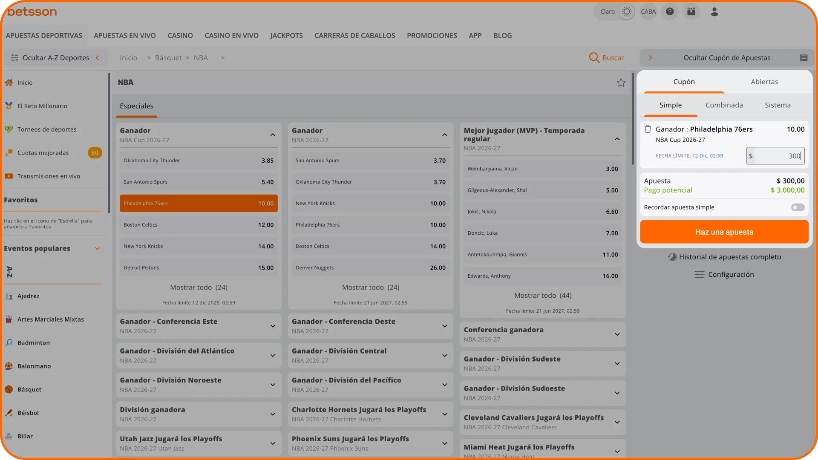Collapse Eventos populares section chevron
This screenshot has height=460, width=818.
click(98, 249)
